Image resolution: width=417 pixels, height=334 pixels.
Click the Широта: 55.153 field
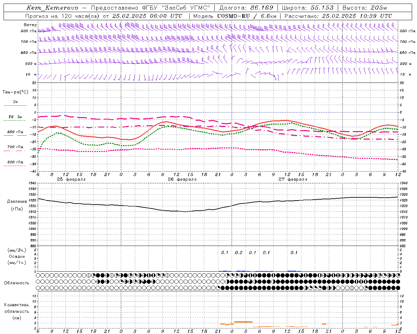click(x=308, y=8)
